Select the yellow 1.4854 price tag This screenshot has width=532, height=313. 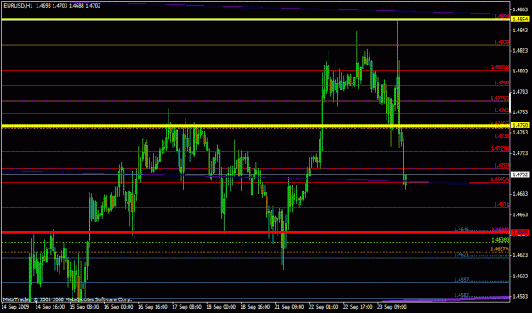coord(520,20)
